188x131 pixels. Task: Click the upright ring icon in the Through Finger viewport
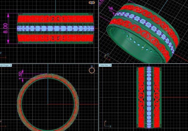tap(92, 69)
